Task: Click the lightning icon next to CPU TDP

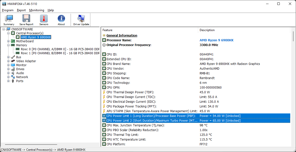Action: coord(104,92)
